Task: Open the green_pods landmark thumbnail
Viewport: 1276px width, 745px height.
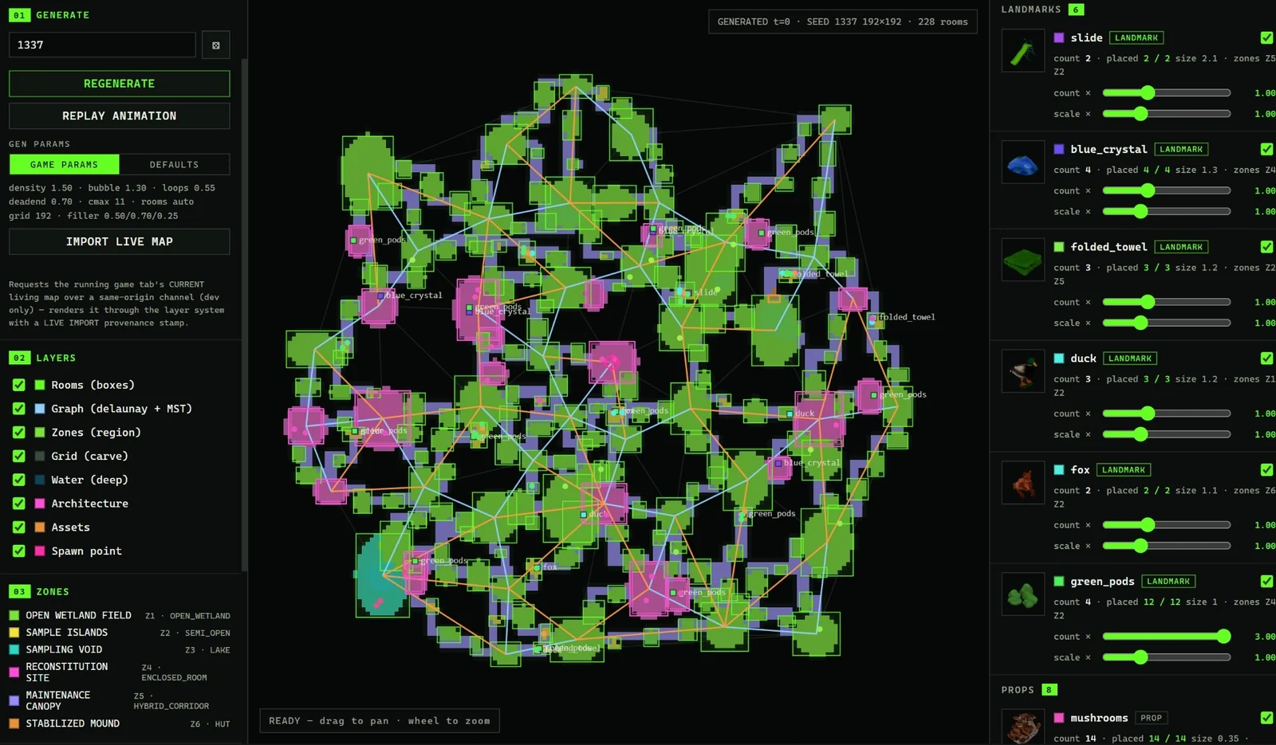Action: pos(1023,595)
